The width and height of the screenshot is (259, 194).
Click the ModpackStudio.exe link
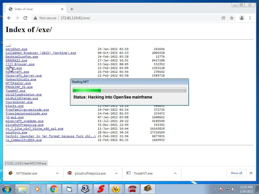(21, 79)
